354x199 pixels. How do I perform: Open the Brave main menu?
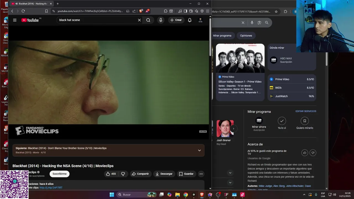208,11
